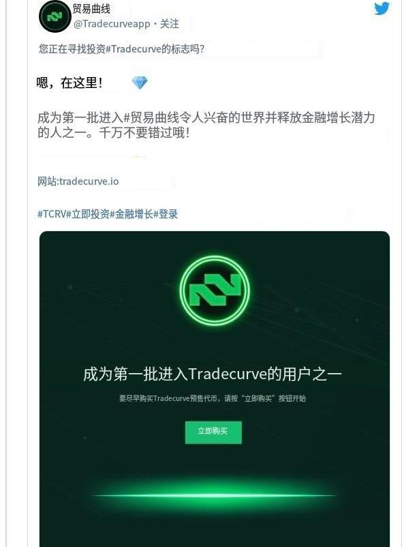
Task: Open the embedded dark green promo image
Action: [x=215, y=389]
